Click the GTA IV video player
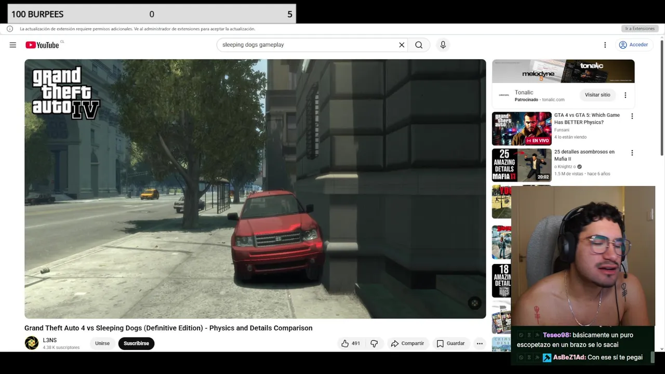 (255, 189)
